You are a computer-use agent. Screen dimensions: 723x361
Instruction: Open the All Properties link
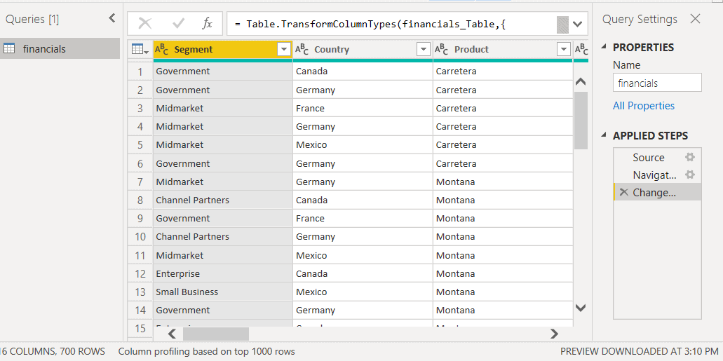coord(643,106)
